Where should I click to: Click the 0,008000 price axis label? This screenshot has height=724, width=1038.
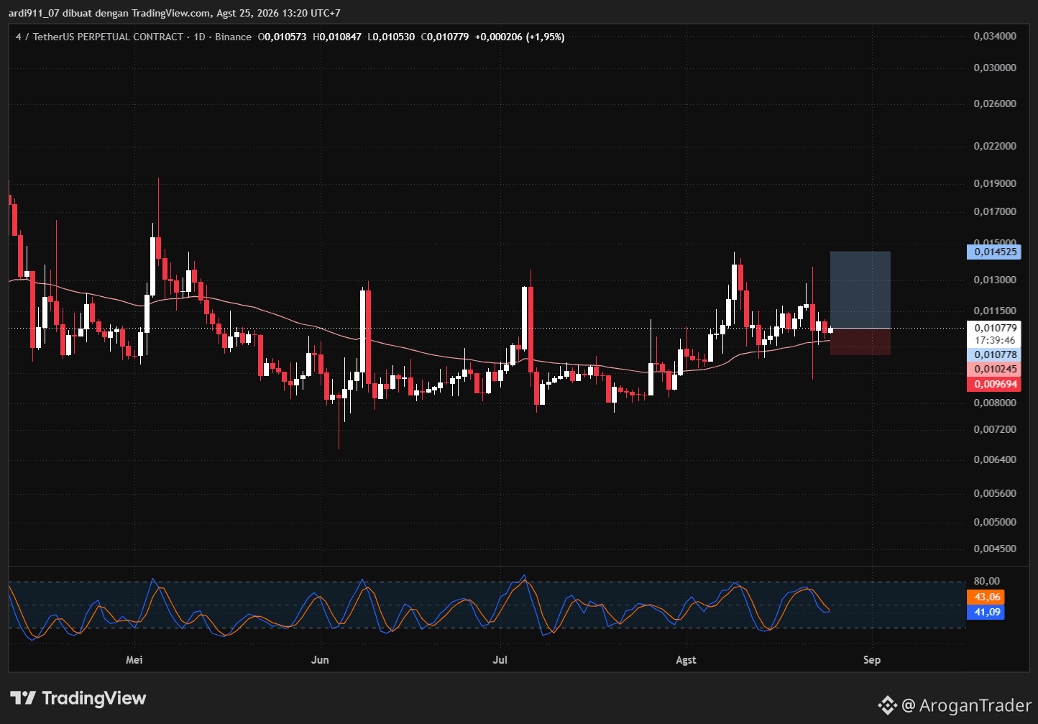pos(995,403)
